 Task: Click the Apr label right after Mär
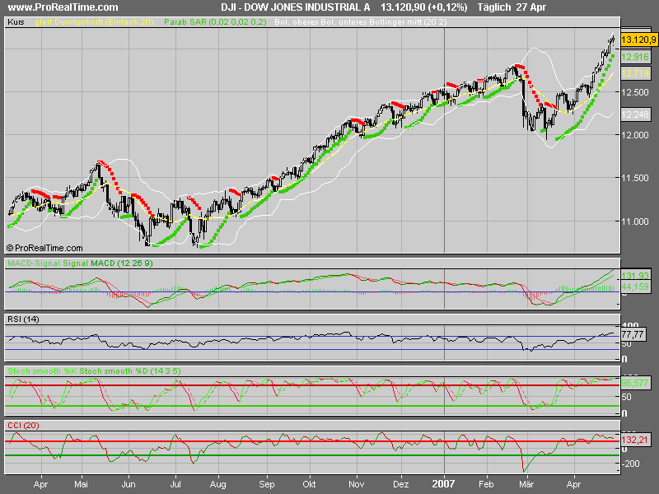click(573, 484)
